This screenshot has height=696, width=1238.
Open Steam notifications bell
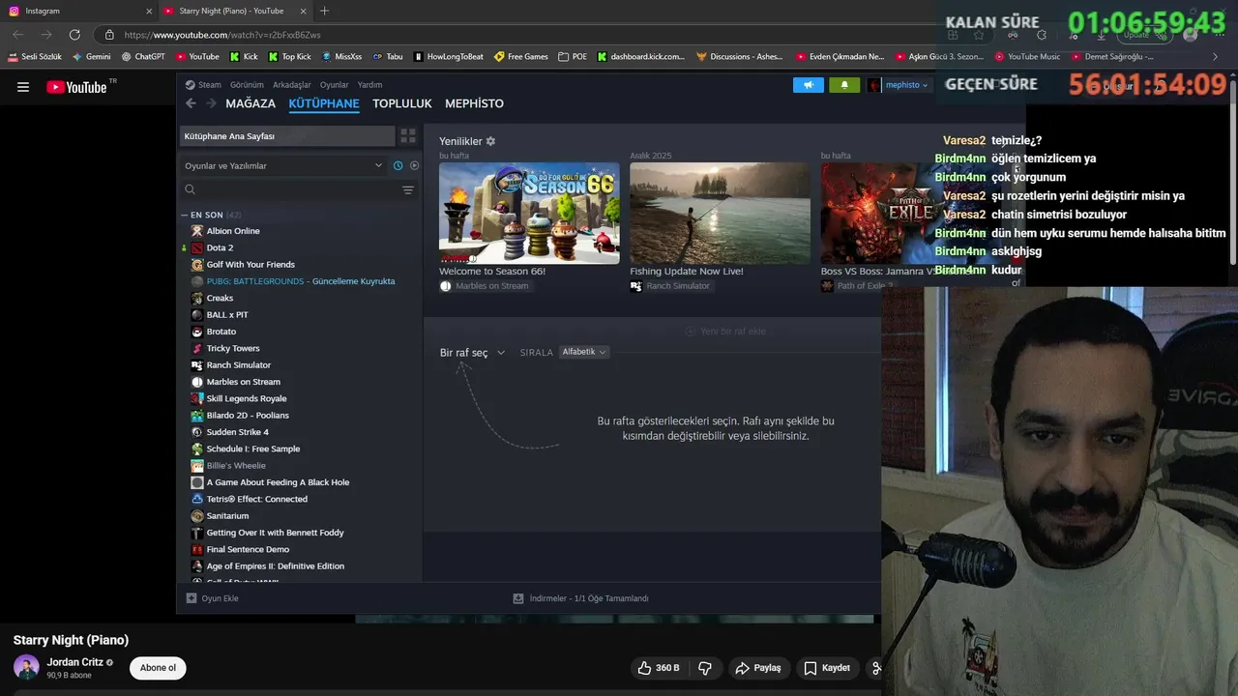[844, 85]
